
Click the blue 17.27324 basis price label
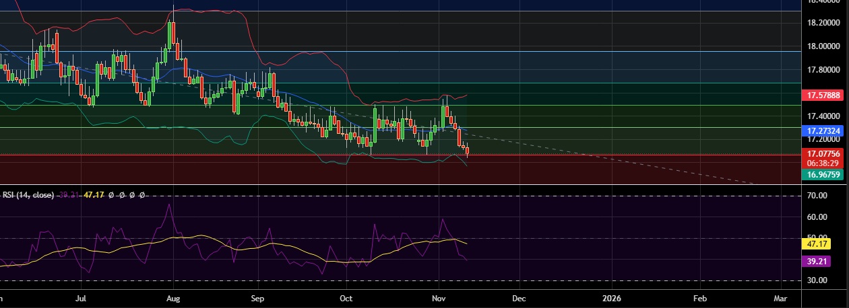pyautogui.click(x=822, y=130)
